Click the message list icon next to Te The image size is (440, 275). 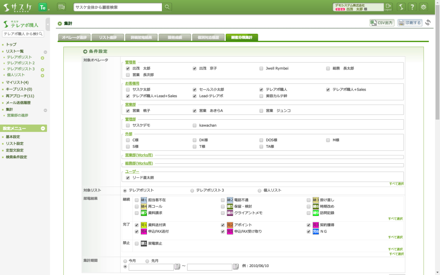click(x=61, y=7)
